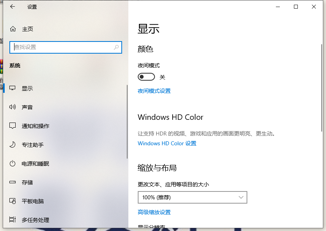Select the 显示 (Display) sidebar icon
This screenshot has height=231, width=326.
12,88
